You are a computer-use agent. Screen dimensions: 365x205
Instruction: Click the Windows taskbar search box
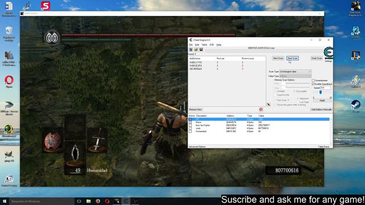coord(42,201)
